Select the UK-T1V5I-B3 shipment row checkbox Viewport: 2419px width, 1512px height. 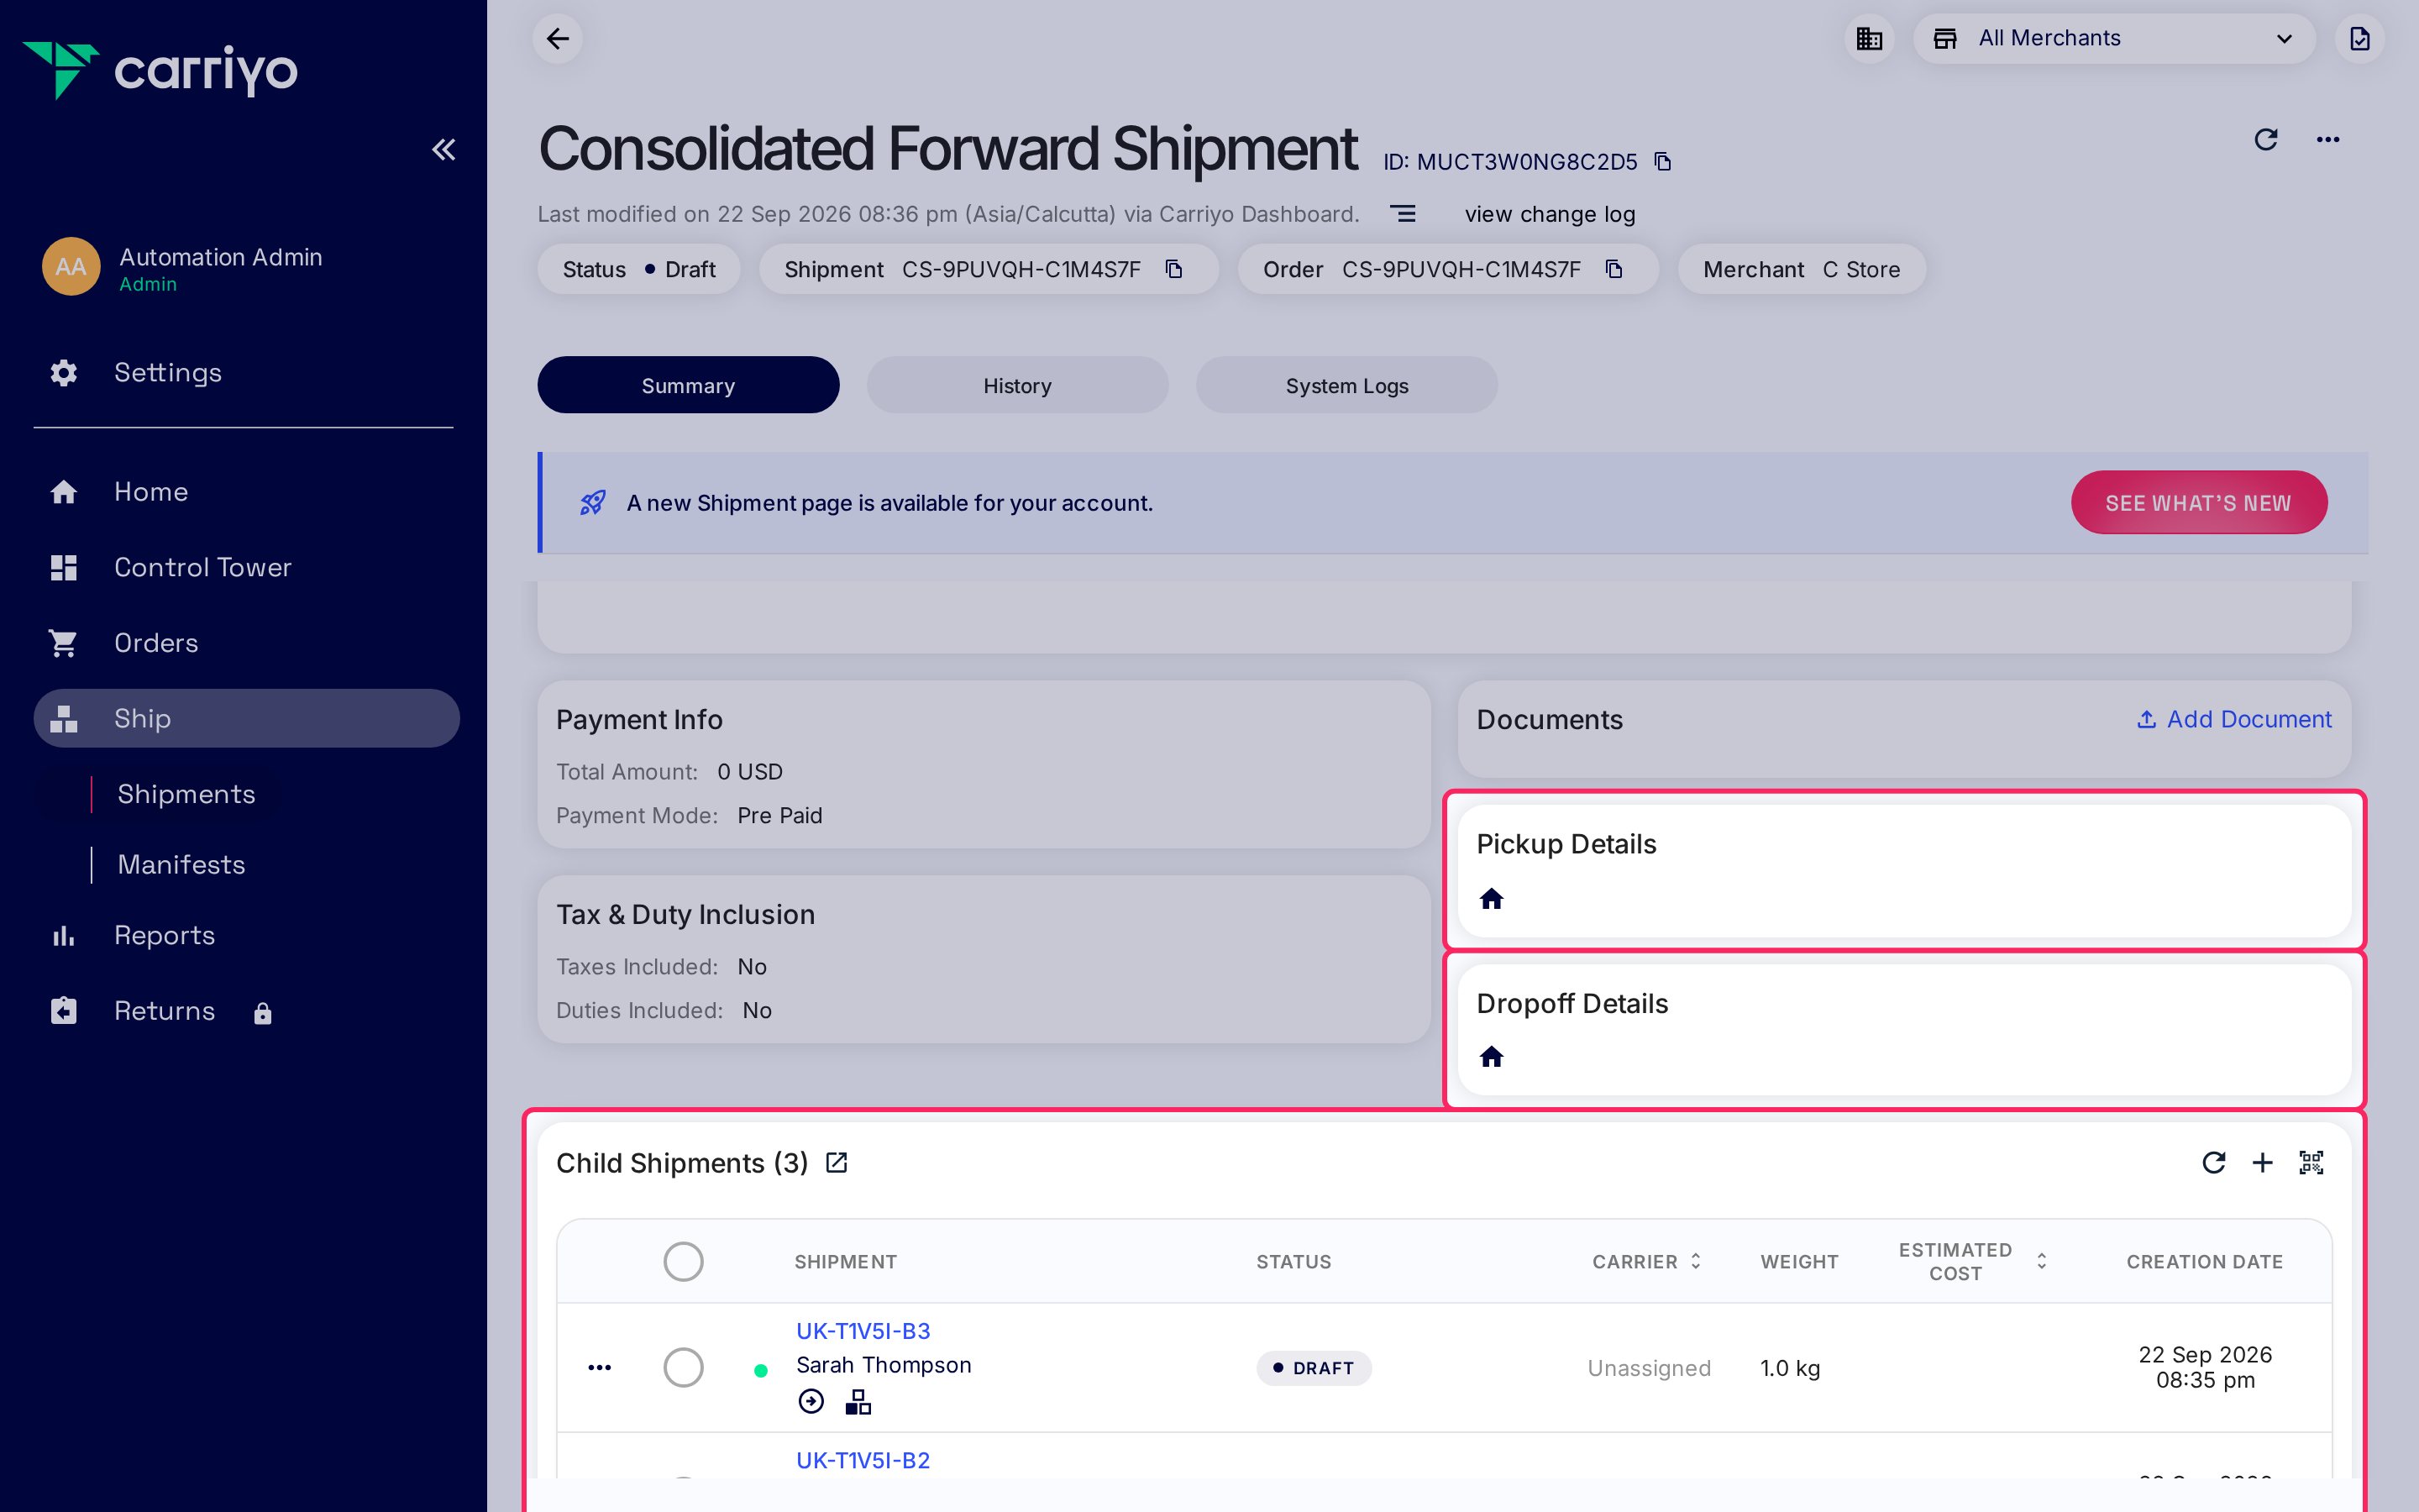(x=684, y=1367)
